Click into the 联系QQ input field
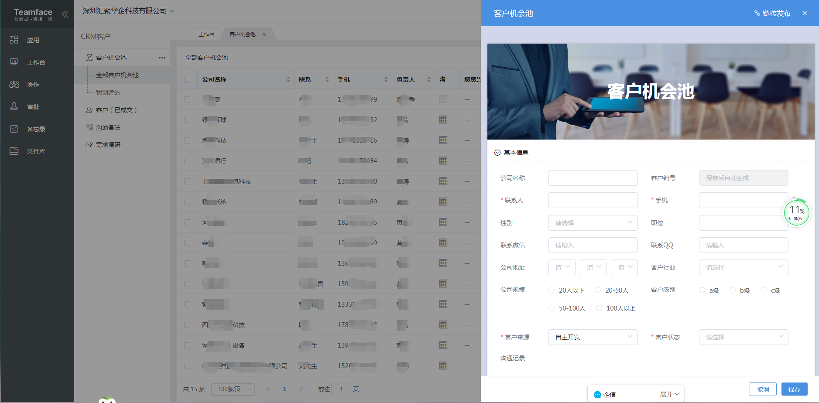Viewport: 819px width, 403px height. point(744,245)
